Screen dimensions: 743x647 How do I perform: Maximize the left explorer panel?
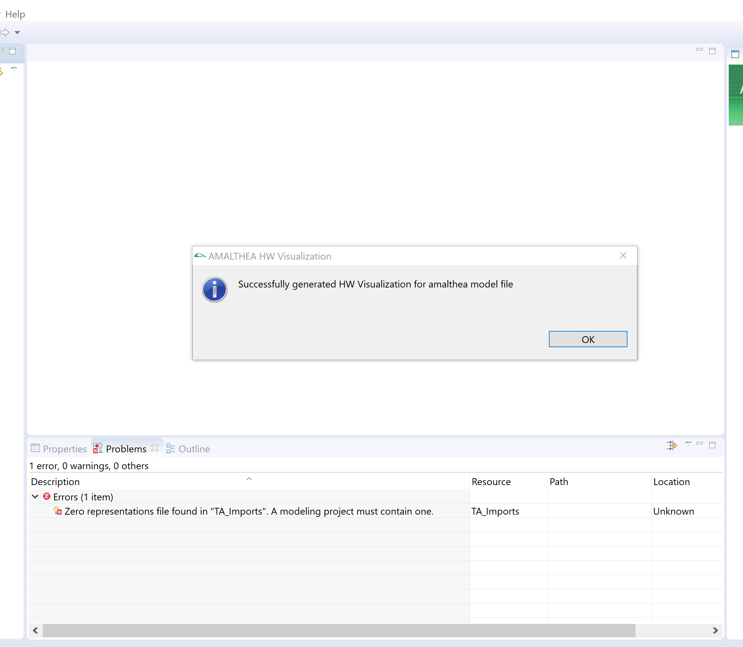(13, 51)
